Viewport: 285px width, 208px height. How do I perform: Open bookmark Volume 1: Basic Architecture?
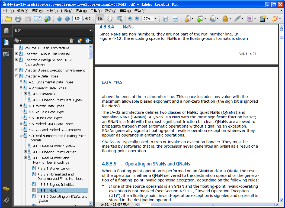47,48
